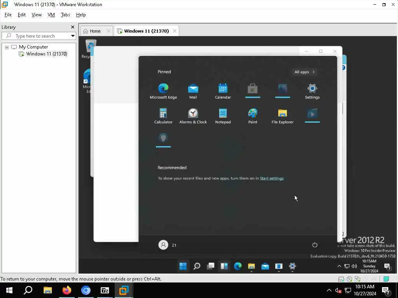Show guest hidden tray icons chevron
Screen dimensions: 398x298
(x=339, y=266)
